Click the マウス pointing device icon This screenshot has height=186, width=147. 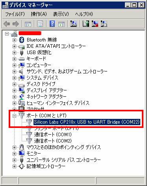coord(22,147)
